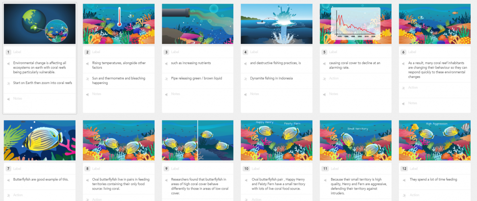Click the Action icon in frame 12
The height and width of the screenshot is (201, 477).
pos(403,195)
